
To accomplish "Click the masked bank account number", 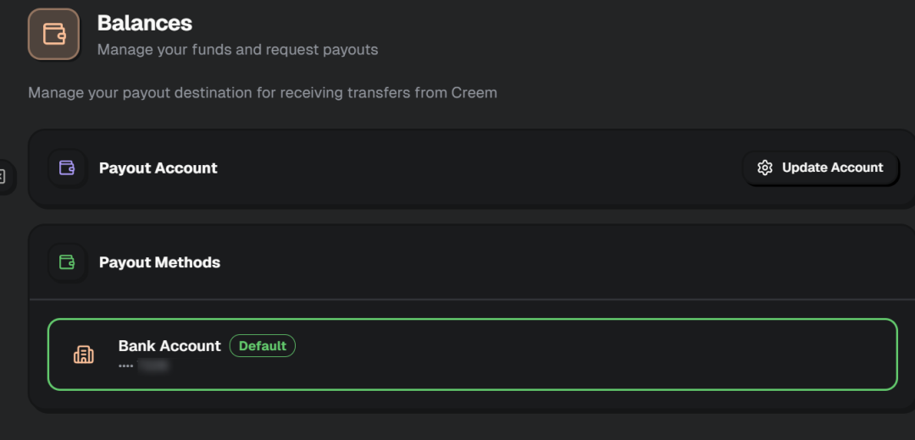I will pyautogui.click(x=145, y=366).
